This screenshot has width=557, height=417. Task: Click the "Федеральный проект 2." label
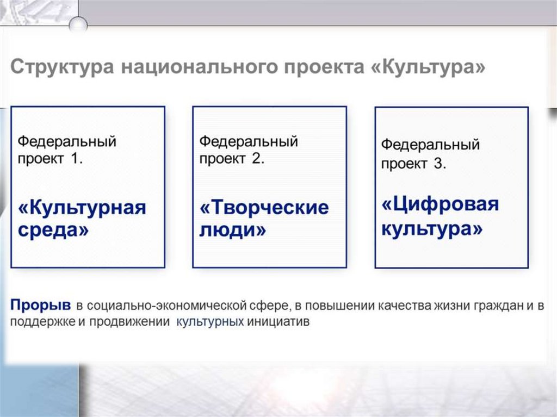[248, 150]
